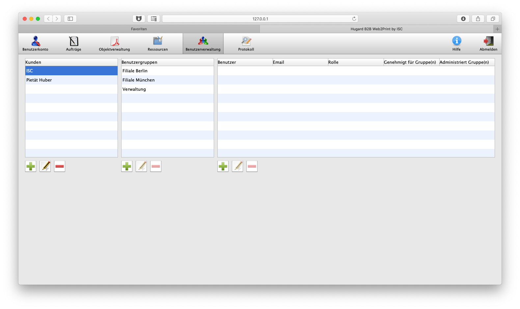Select the Pietät Huber customer row
The height and width of the screenshot is (309, 520).
pos(71,80)
